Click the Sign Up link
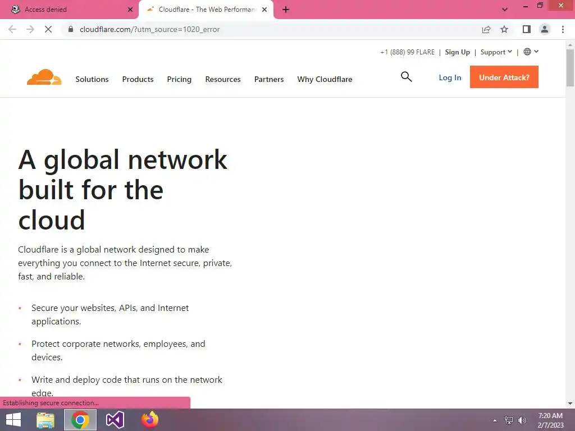Image resolution: width=575 pixels, height=431 pixels. tap(457, 52)
